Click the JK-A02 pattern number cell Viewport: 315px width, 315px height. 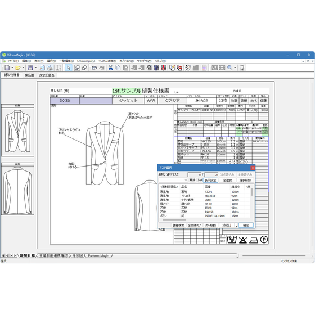click(201, 101)
